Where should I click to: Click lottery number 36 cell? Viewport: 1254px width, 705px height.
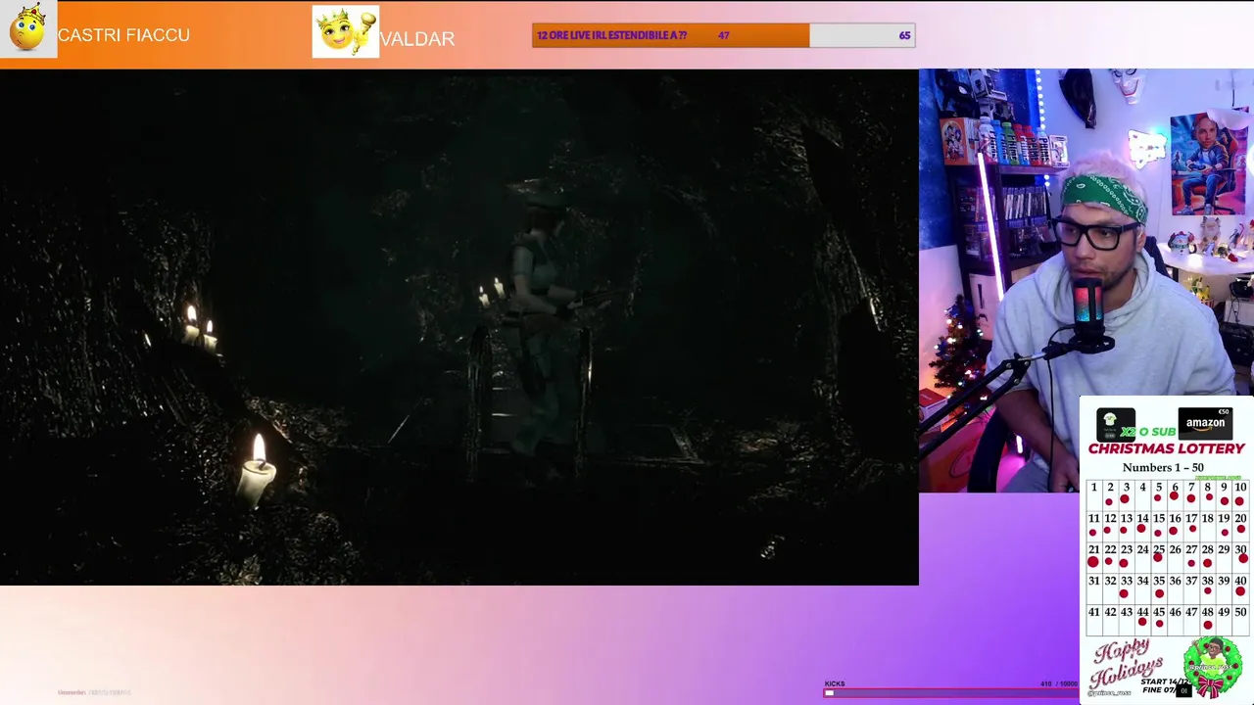coord(1175,587)
